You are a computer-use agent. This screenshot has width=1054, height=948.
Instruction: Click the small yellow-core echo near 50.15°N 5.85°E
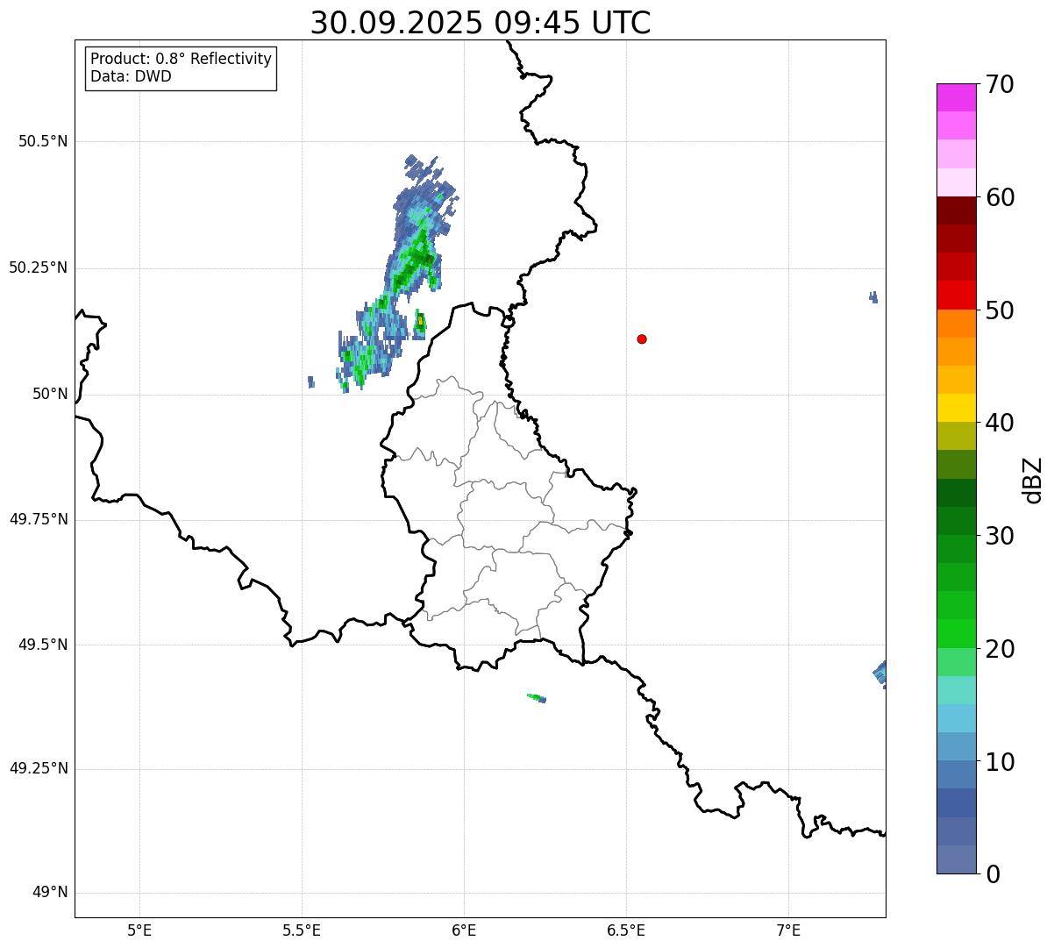point(420,323)
